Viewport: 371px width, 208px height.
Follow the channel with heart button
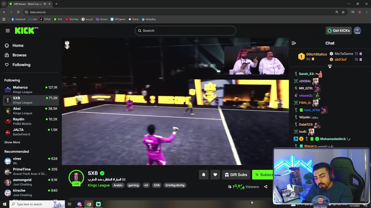click(215, 174)
